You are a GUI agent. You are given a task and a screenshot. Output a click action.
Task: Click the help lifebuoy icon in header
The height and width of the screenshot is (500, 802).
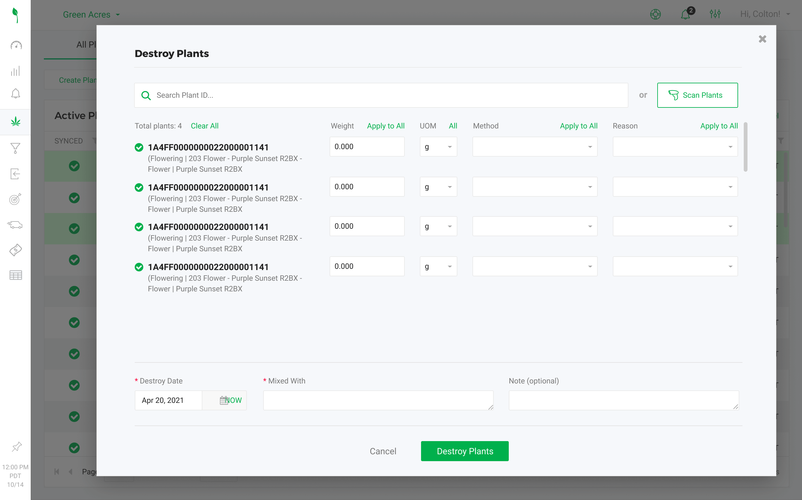[655, 14]
